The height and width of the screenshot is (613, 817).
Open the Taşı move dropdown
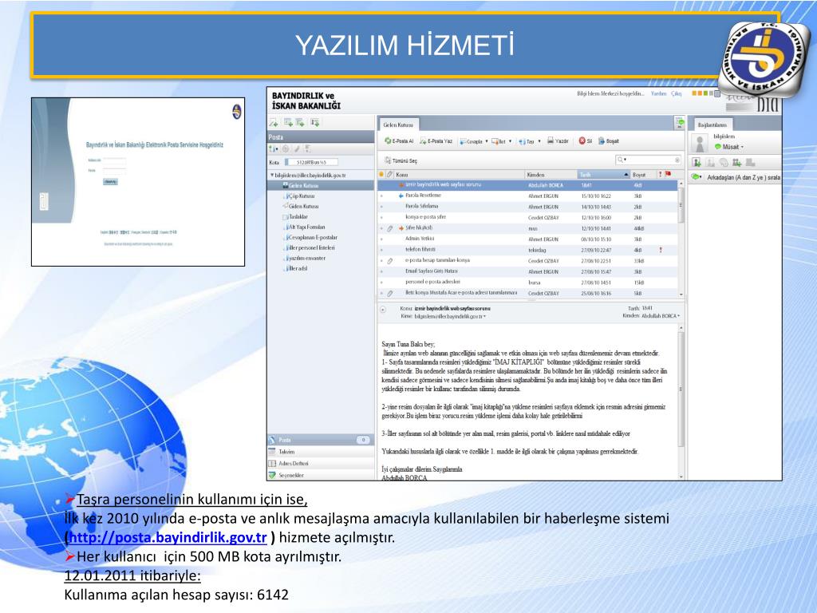(x=539, y=141)
